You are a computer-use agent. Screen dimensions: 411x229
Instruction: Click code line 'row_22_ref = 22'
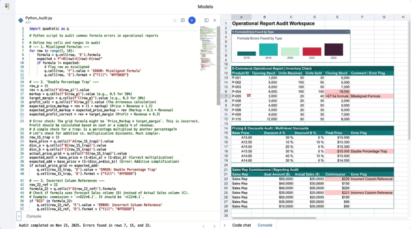tap(43, 184)
